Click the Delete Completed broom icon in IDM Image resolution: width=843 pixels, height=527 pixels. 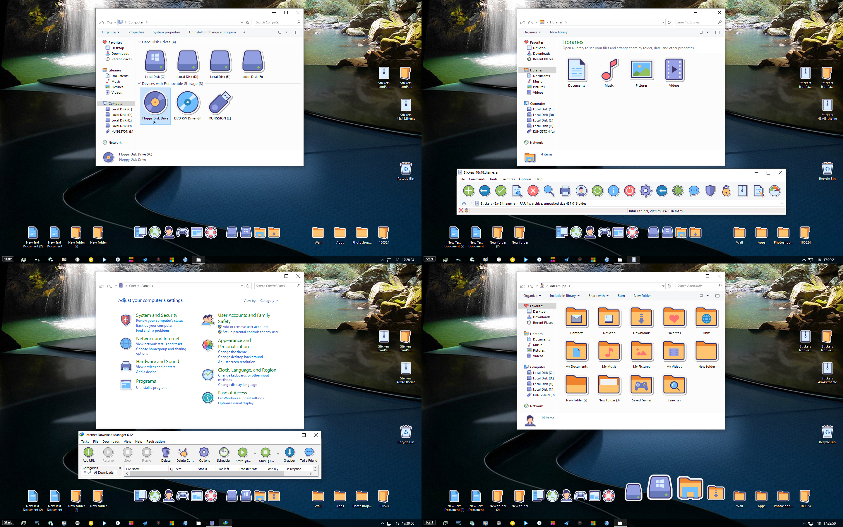[185, 454]
